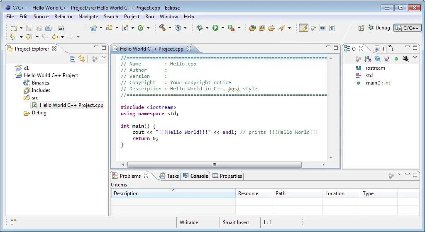425x232 pixels.
Task: Sort problems by Description column header
Action: pos(173,193)
